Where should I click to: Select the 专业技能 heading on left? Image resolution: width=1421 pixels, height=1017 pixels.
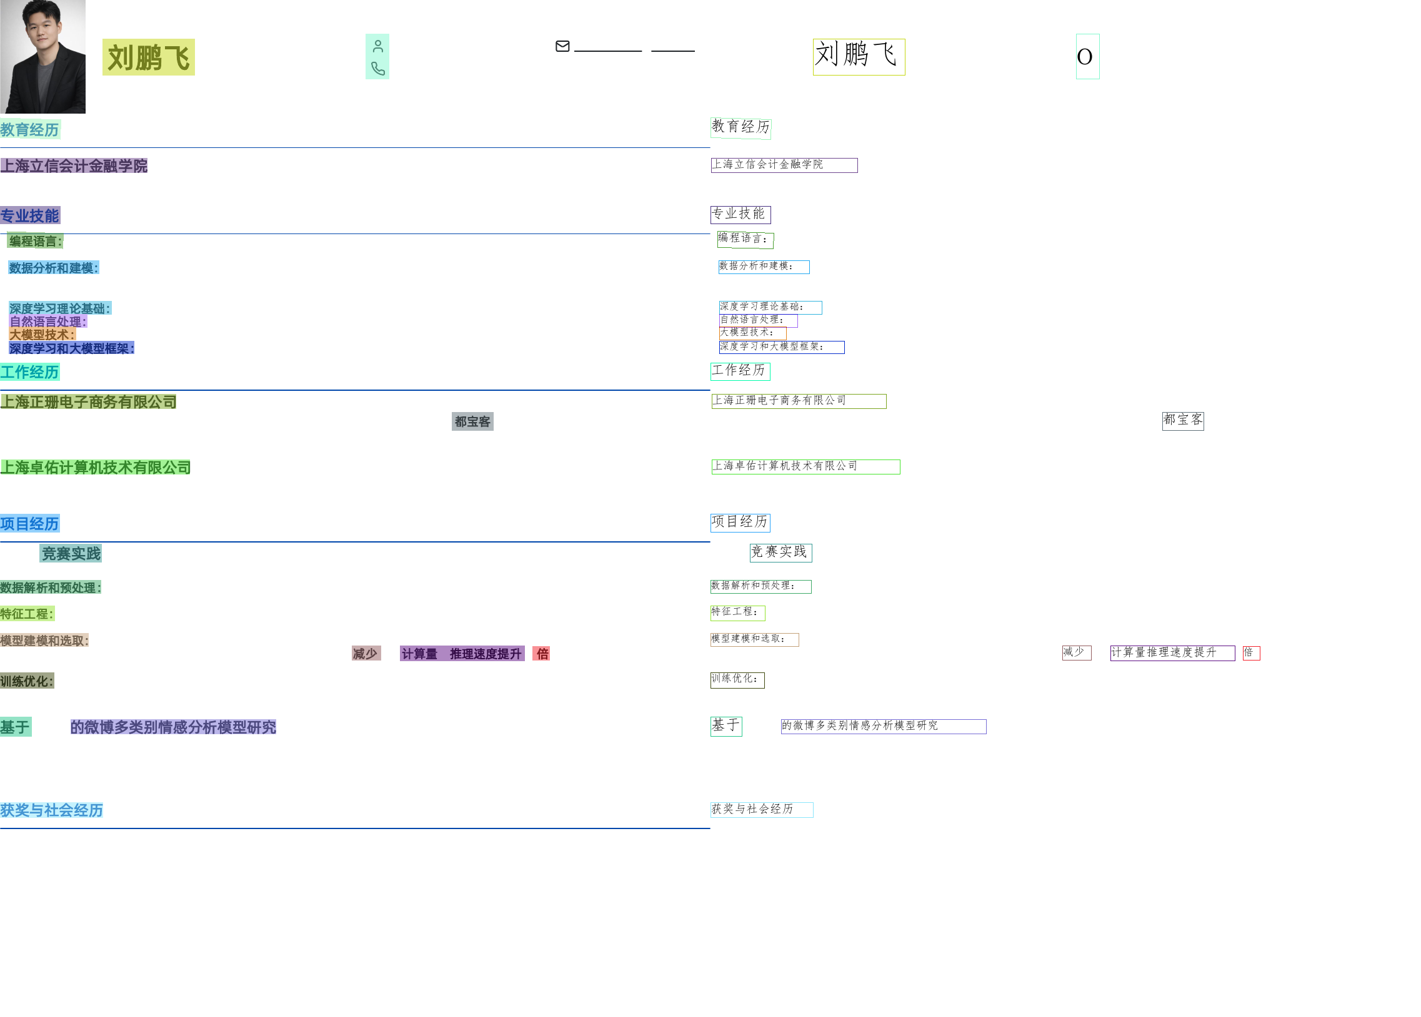[x=29, y=216]
